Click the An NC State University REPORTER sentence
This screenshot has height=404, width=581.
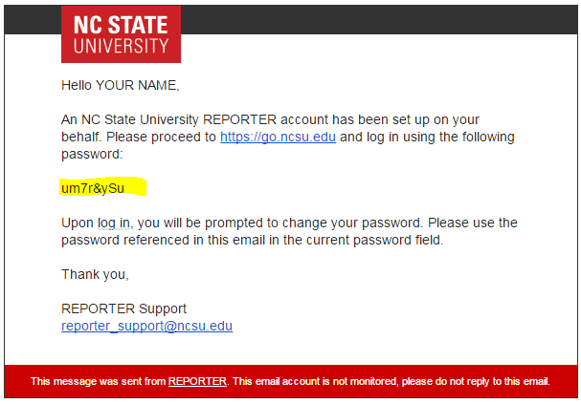point(270,119)
